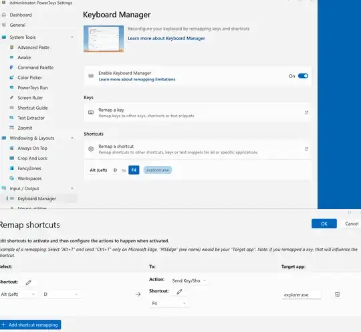Collapse Windowing & Layouts section
This screenshot has width=361, height=332.
(x=72, y=138)
